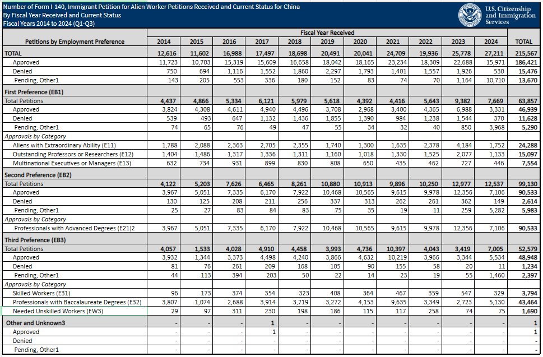Image resolution: width=543 pixels, height=357 pixels.
Task: Select grand total cell 215,567
Action: [x=526, y=53]
